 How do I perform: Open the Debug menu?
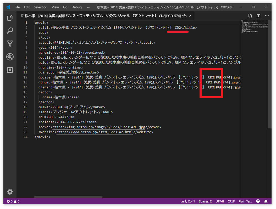[x=76, y=7]
